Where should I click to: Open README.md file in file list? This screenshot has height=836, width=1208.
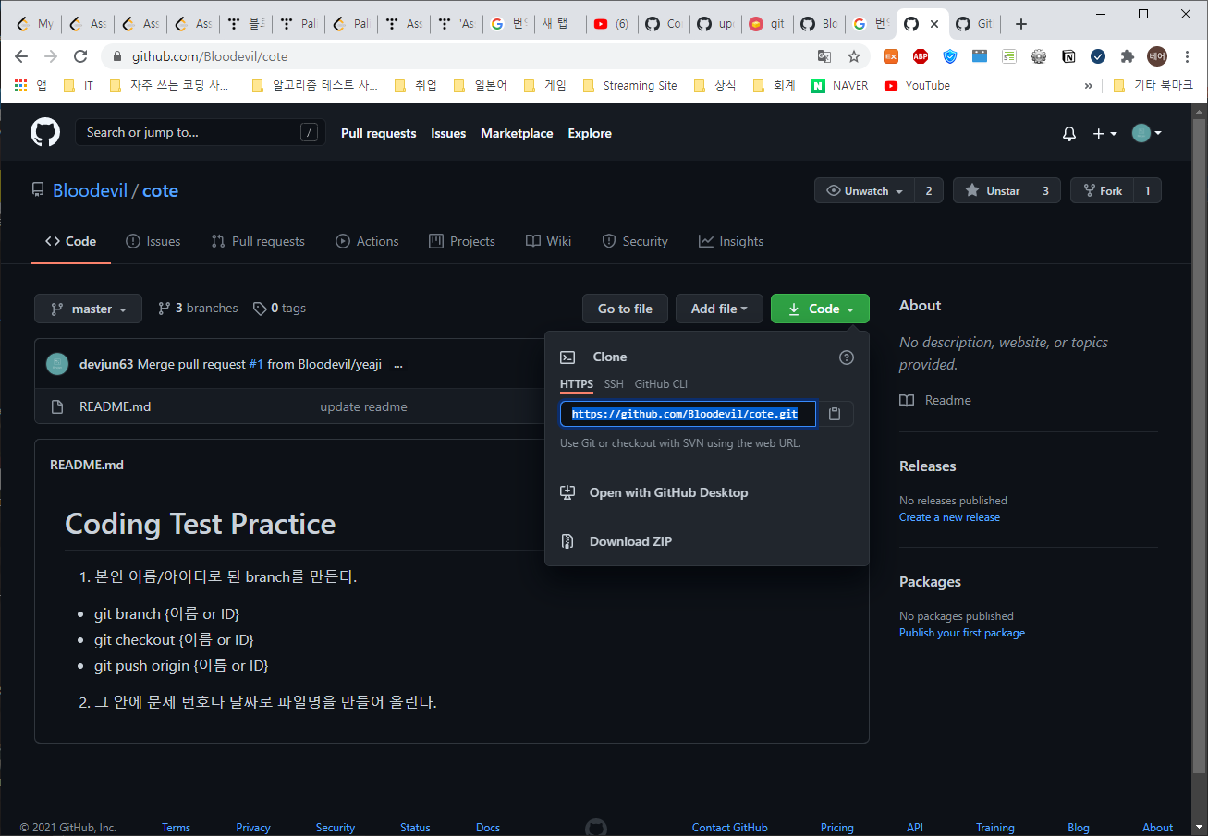tap(115, 406)
